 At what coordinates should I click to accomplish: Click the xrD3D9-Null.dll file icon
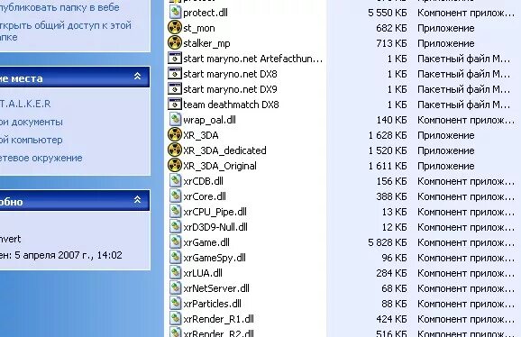(175, 227)
